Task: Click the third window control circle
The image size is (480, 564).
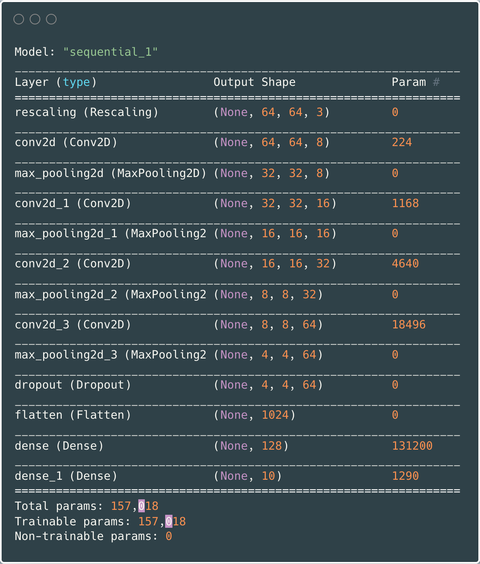Action: pos(51,19)
